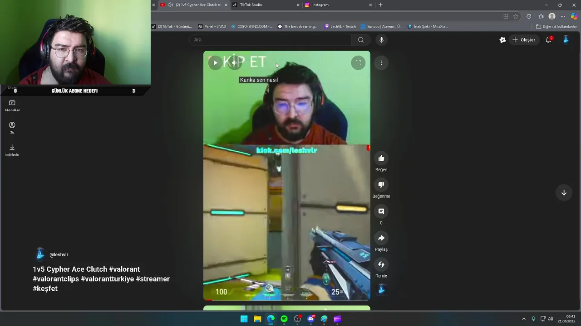Open YouTube notifications bell
Viewport: 581px width, 326px height.
click(x=549, y=40)
